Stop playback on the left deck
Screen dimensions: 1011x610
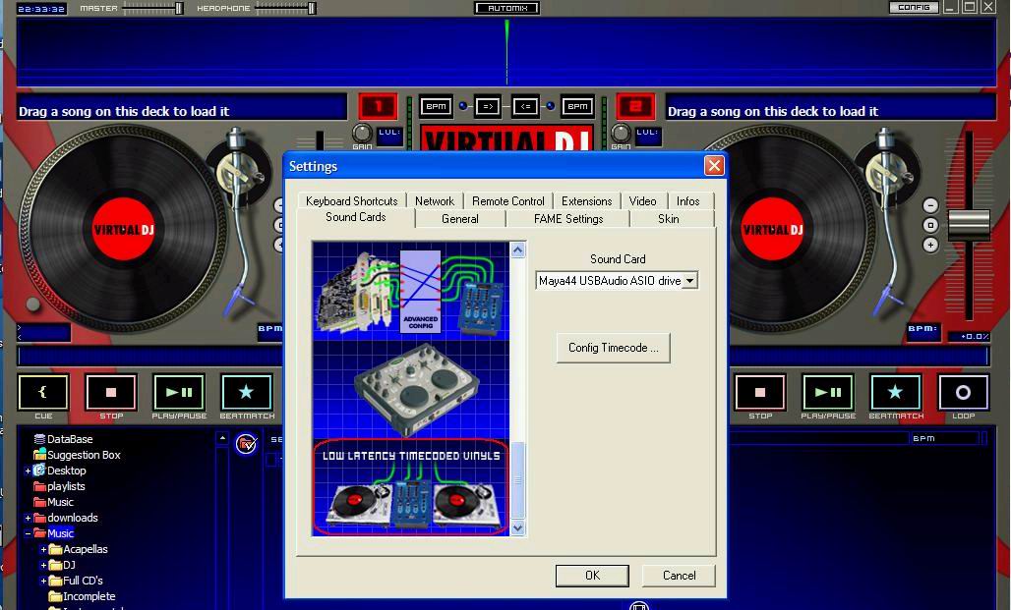click(111, 392)
